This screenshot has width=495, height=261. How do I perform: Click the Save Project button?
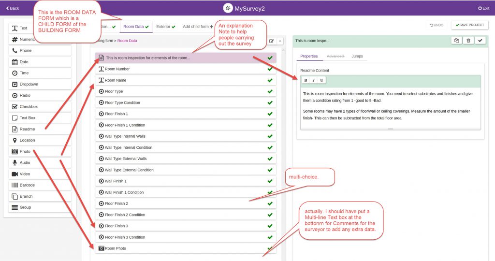469,25
